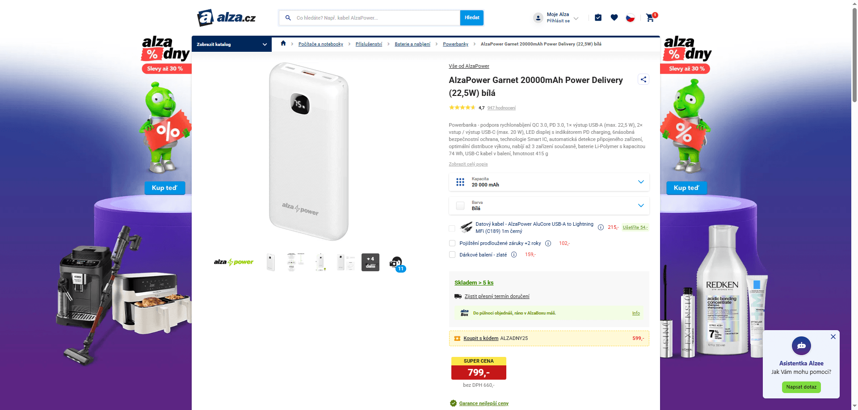Select the white Bílá color swatch
This screenshot has width=858, height=410.
point(460,206)
